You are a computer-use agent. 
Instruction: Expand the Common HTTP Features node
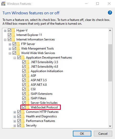15,112
